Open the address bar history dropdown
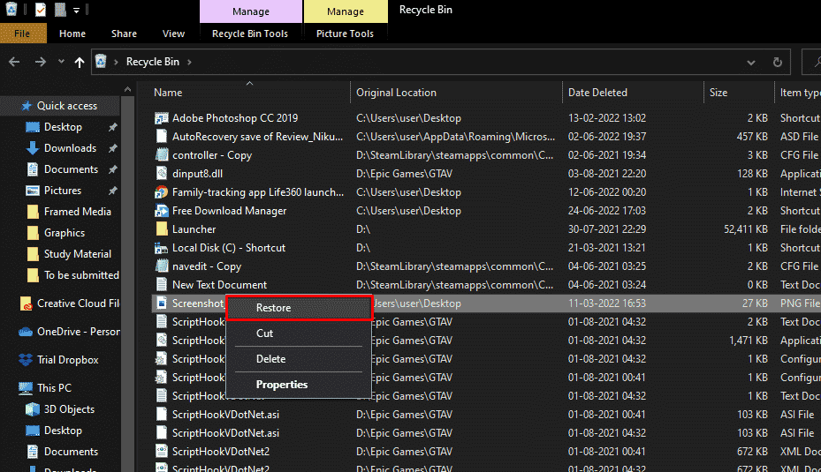 click(751, 63)
